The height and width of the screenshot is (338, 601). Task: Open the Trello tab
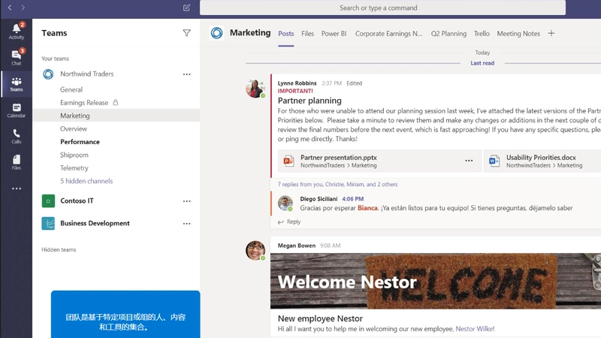(482, 34)
